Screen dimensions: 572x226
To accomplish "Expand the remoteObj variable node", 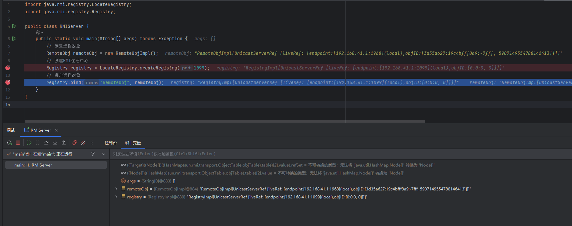I will pyautogui.click(x=116, y=189).
